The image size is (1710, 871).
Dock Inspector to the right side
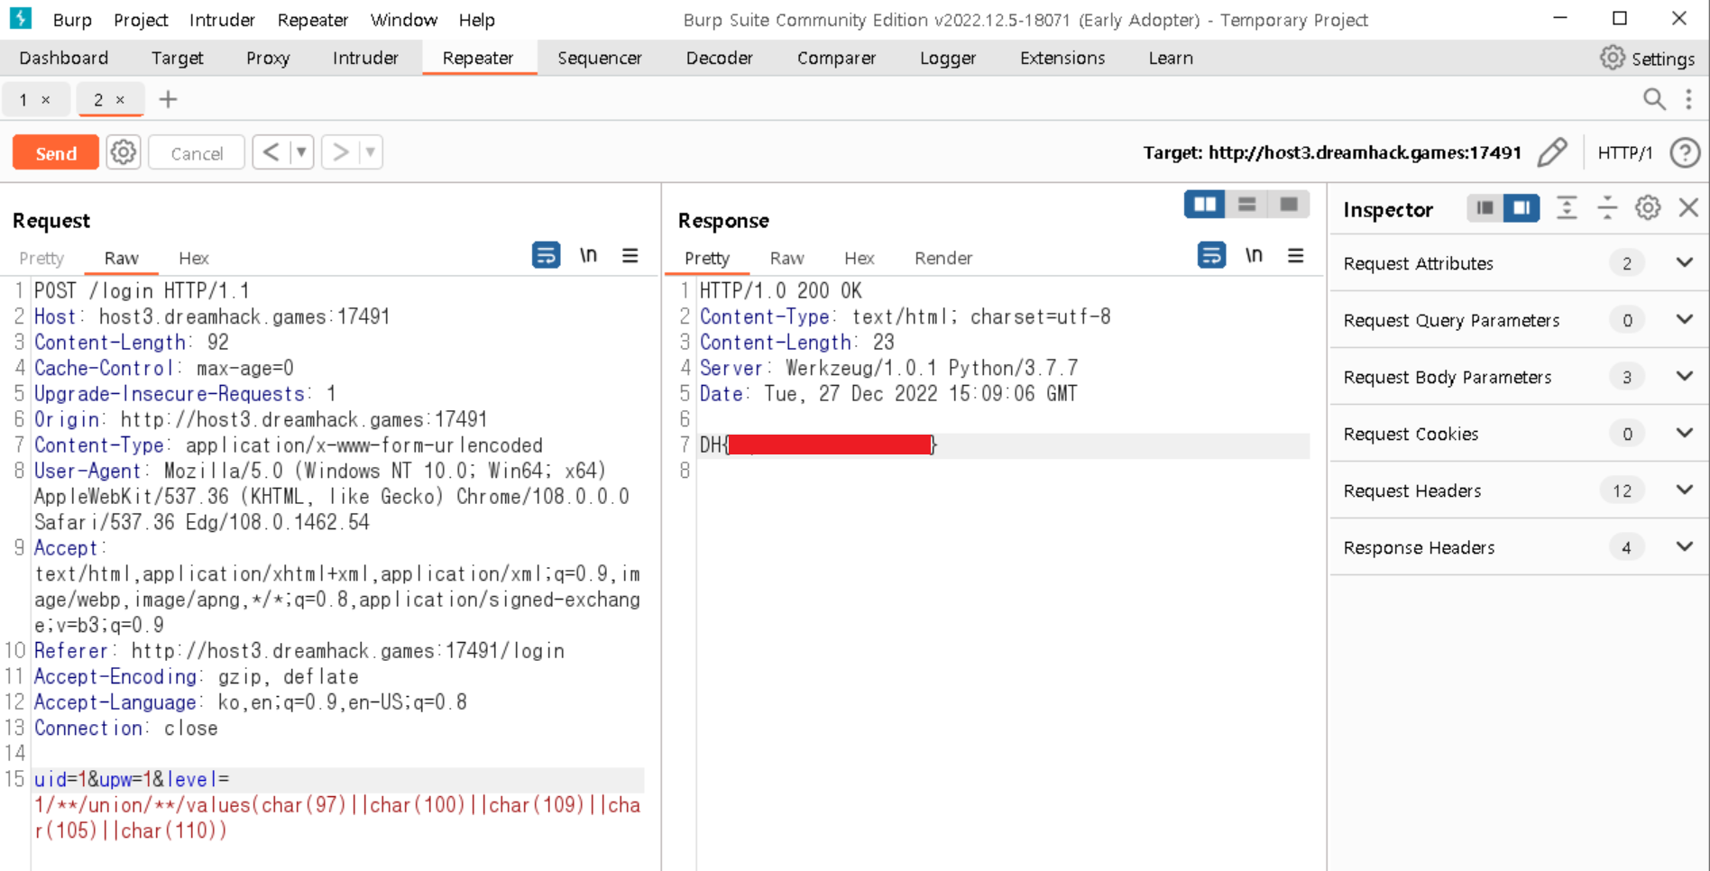[1522, 208]
